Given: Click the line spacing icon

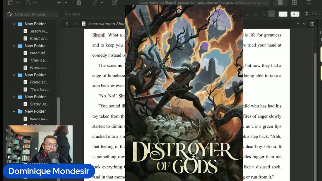Looking at the screenshot, I should (307, 14).
